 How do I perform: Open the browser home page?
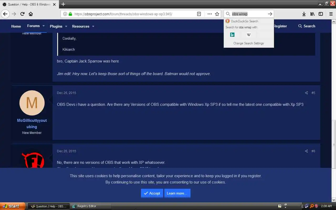[x=31, y=14]
